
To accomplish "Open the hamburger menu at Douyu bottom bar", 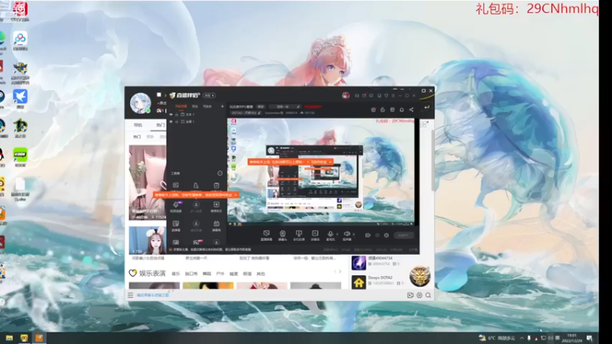I will tap(130, 295).
